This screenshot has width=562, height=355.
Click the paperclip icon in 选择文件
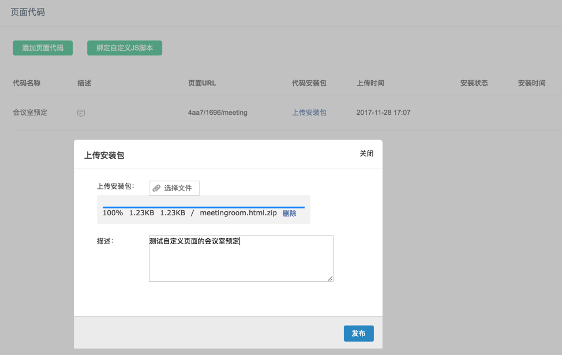[156, 188]
